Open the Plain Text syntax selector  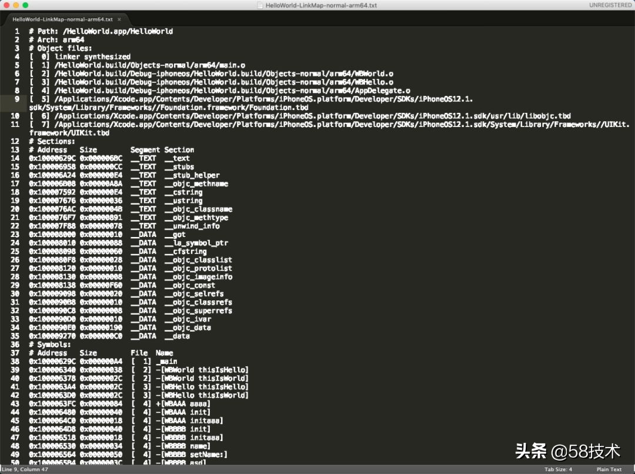[609, 469]
